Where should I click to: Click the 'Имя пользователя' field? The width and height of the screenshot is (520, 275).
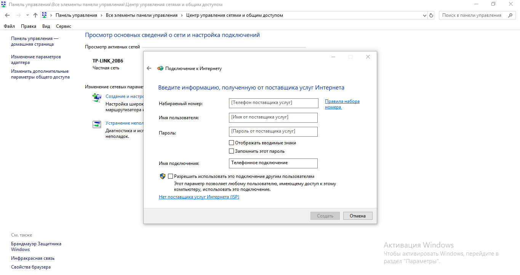(274, 117)
